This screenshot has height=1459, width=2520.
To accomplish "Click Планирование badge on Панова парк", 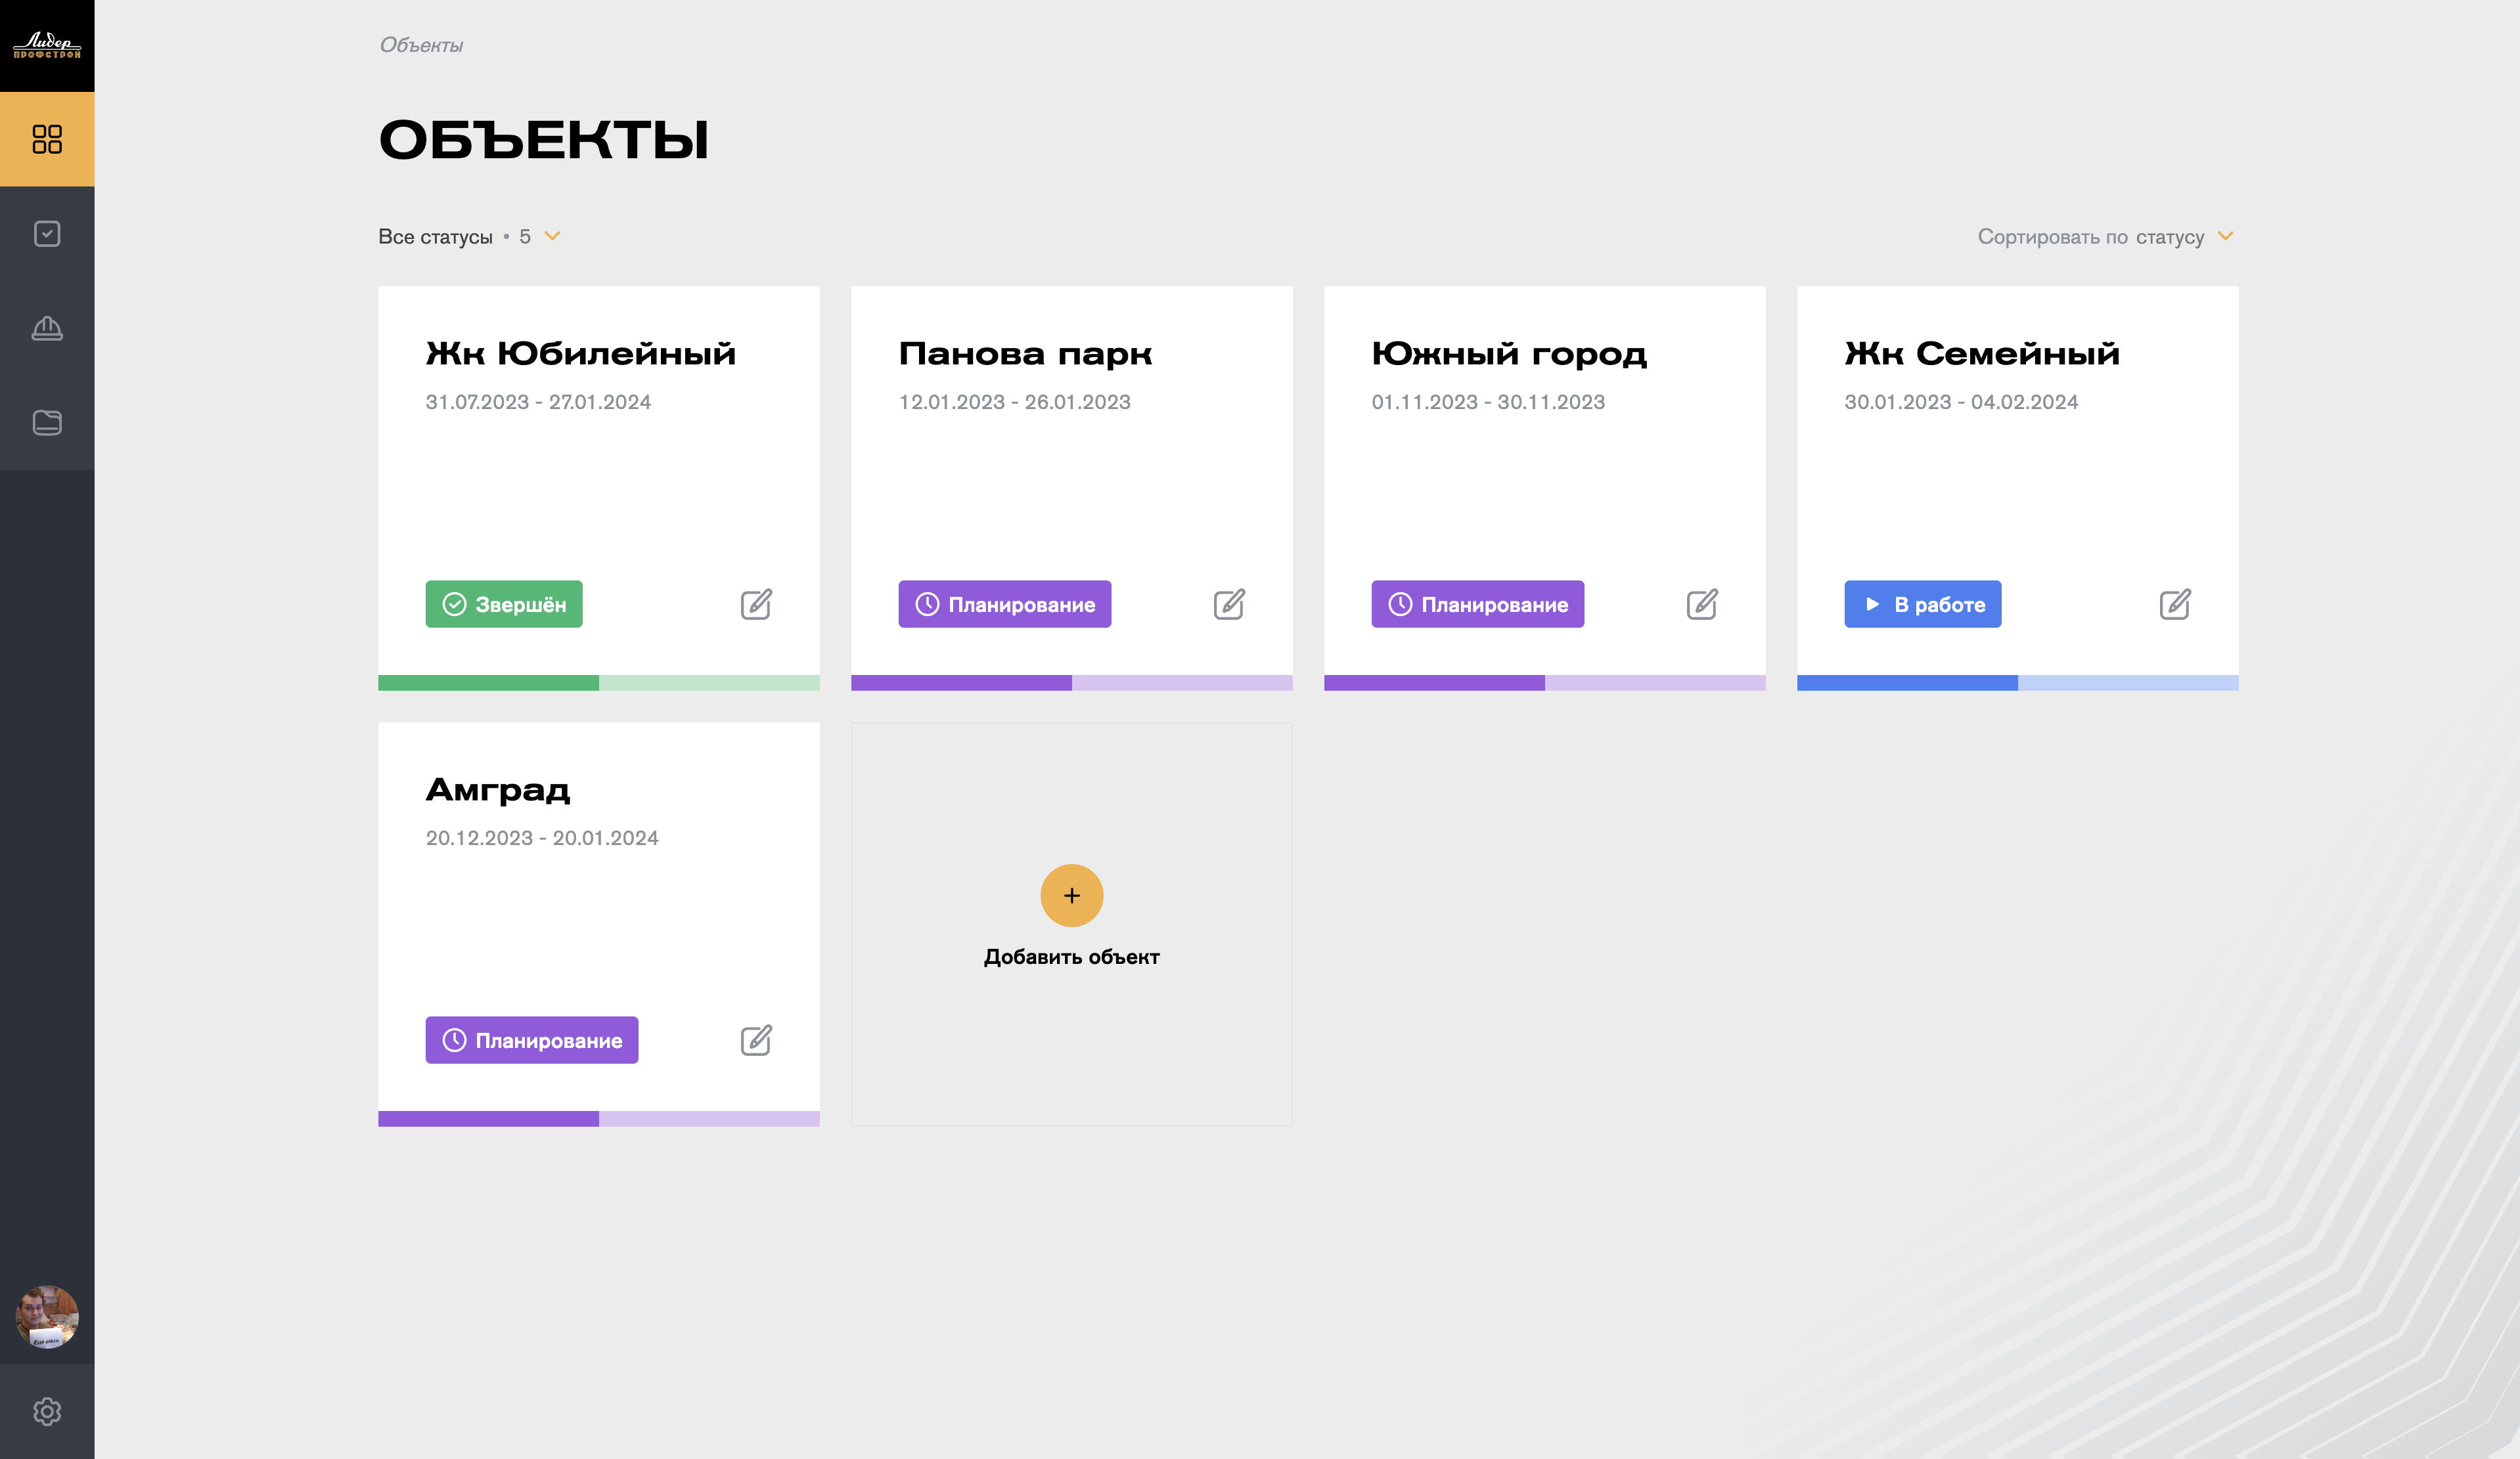I will [x=1005, y=603].
